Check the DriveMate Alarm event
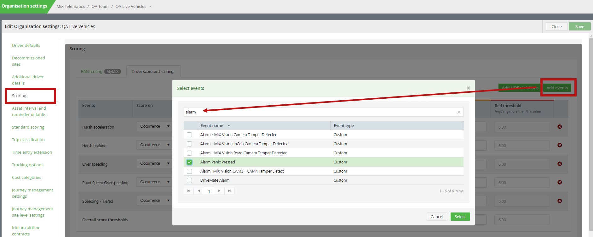 (x=189, y=180)
